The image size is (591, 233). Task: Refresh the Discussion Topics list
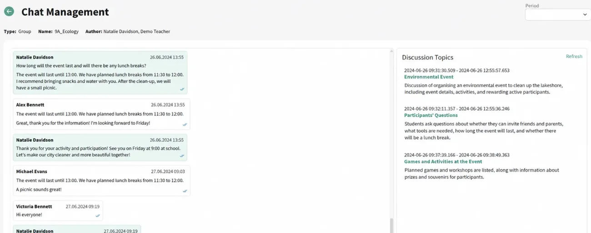(574, 56)
